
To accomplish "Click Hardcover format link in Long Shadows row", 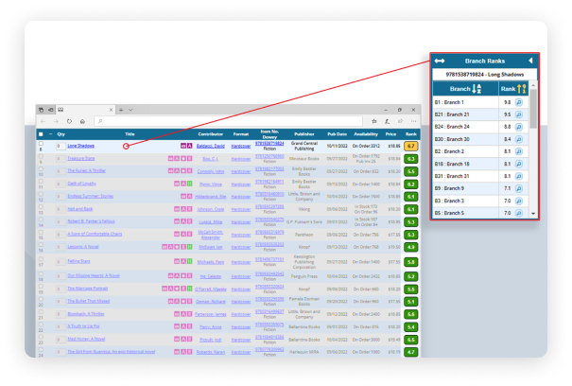I will [x=241, y=146].
